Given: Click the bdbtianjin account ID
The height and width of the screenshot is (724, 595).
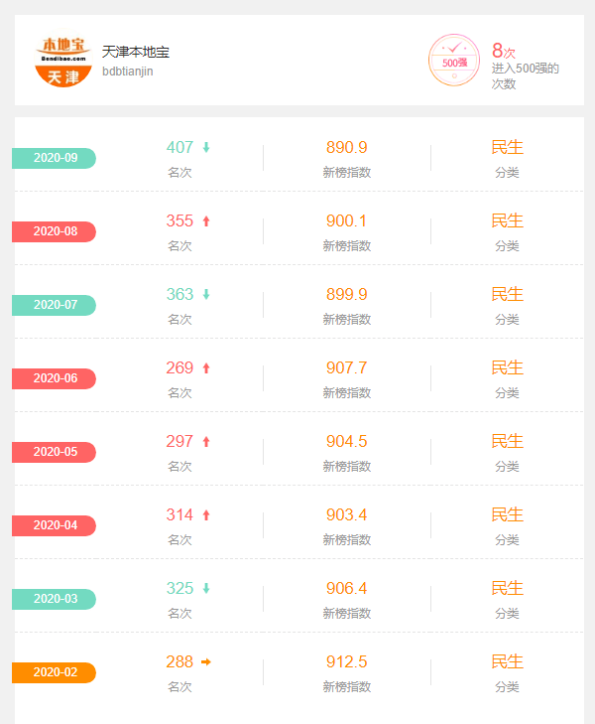Looking at the screenshot, I should pyautogui.click(x=128, y=72).
